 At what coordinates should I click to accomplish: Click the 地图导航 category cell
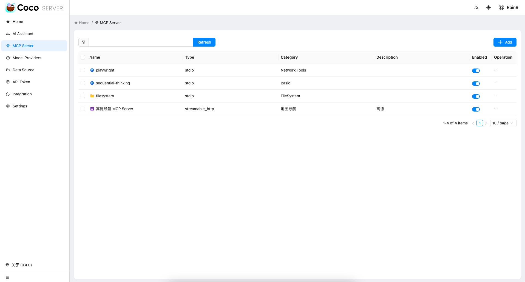click(x=288, y=109)
